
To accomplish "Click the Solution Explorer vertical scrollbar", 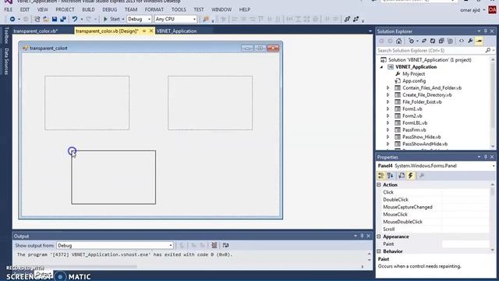I will tap(493, 102).
